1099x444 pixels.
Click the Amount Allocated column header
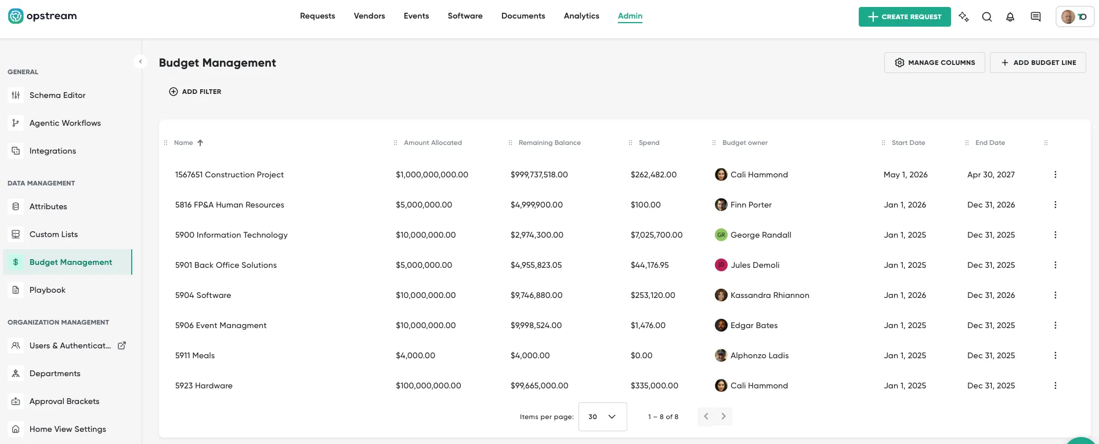(433, 143)
